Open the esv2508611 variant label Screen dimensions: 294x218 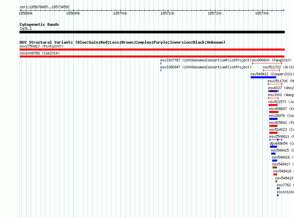point(281,136)
